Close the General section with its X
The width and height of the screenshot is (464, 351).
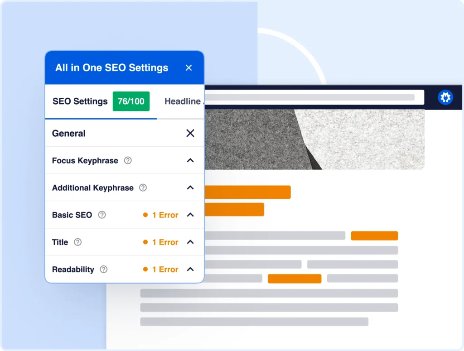(190, 133)
